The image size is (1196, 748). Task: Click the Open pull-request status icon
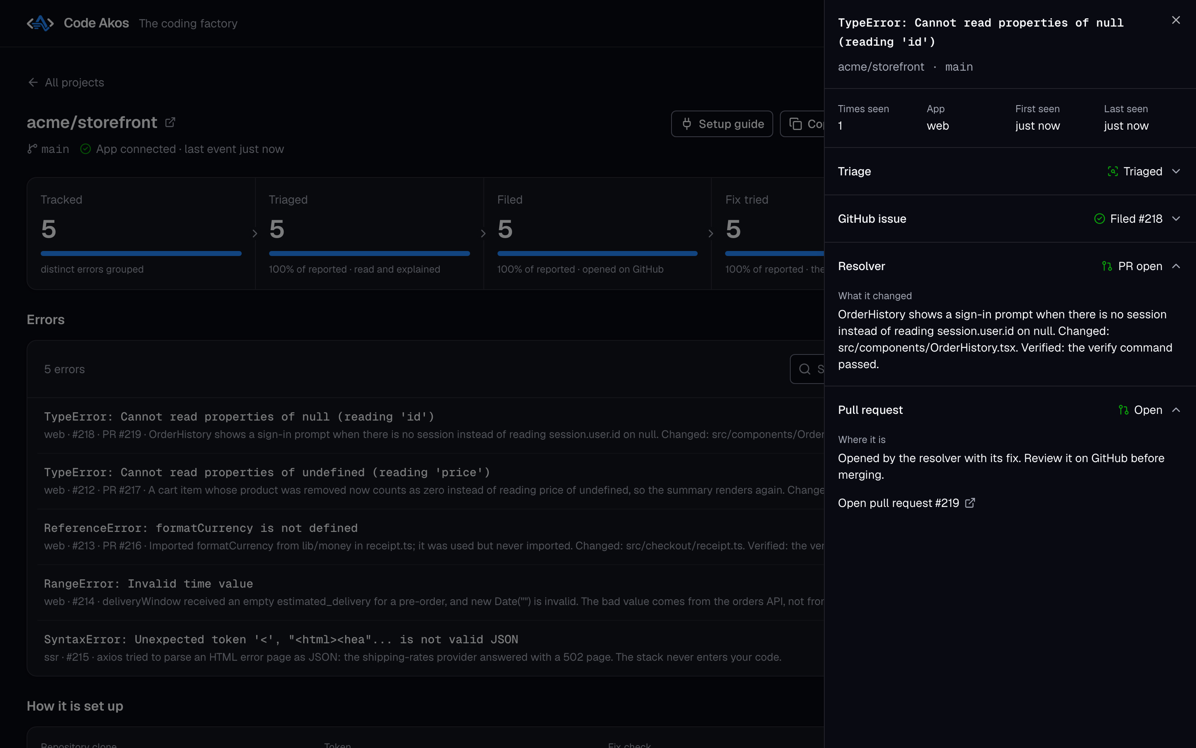[1123, 410]
